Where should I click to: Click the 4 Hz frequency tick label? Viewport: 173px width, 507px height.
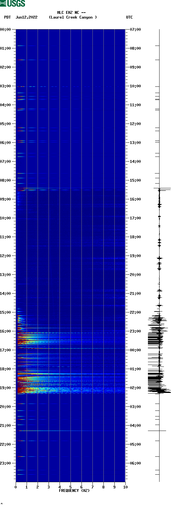coord(60,487)
